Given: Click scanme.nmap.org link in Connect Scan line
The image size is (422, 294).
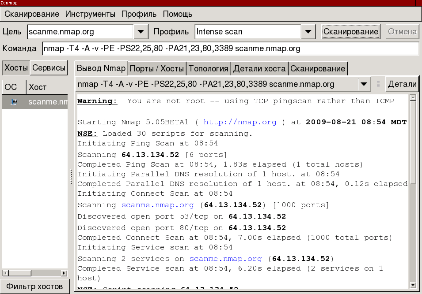Looking at the screenshot, I should pyautogui.click(x=157, y=205).
